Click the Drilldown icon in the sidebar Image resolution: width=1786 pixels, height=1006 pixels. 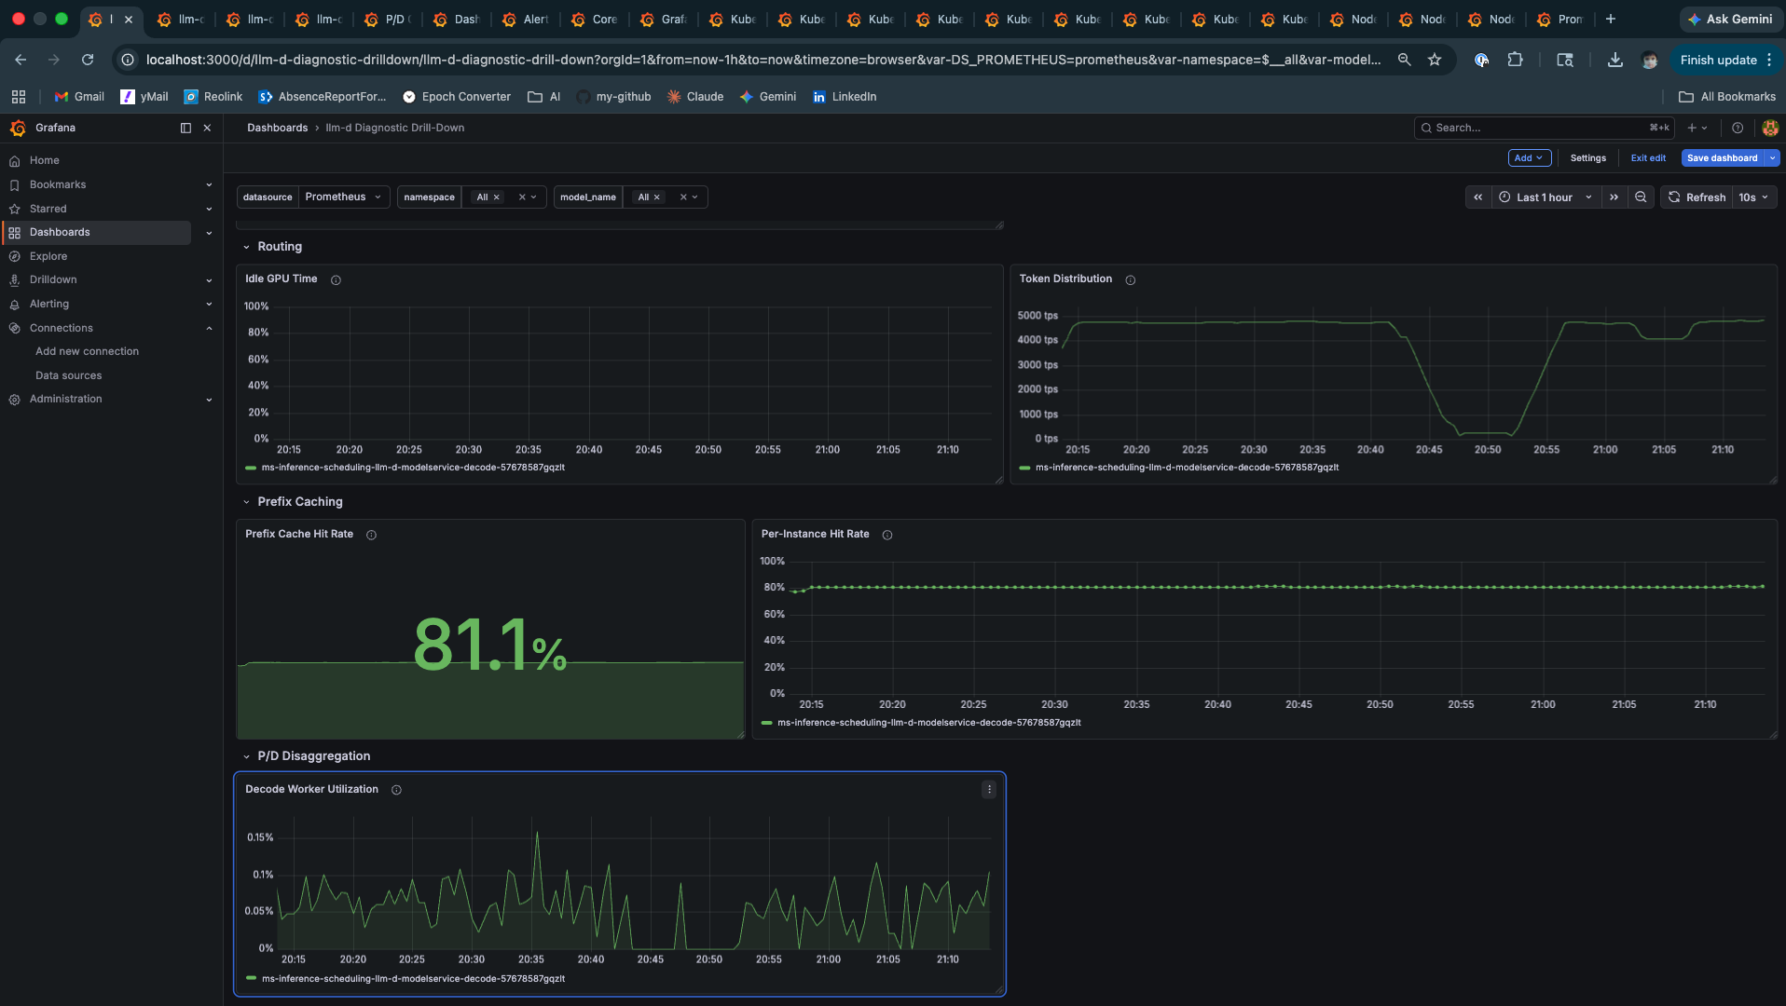[14, 279]
